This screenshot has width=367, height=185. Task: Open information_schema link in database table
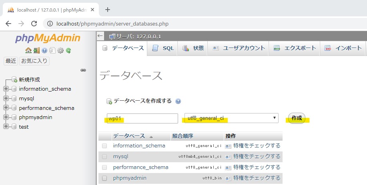[x=139, y=145]
